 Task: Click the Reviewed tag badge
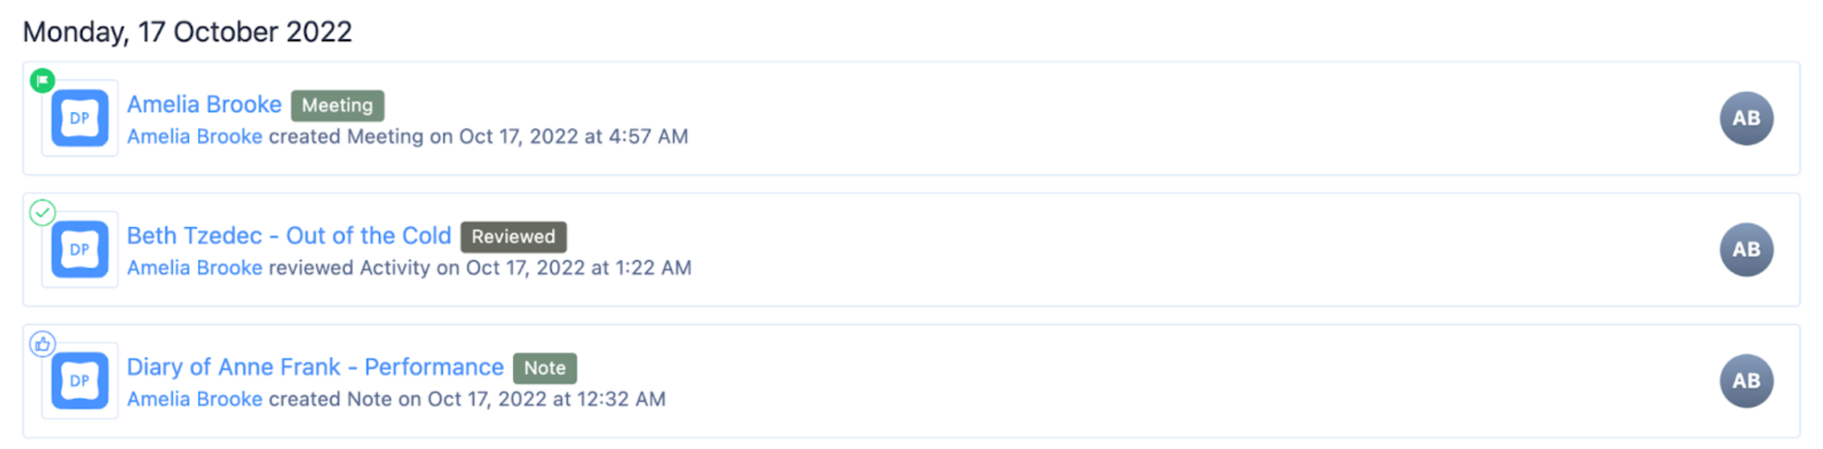point(513,237)
